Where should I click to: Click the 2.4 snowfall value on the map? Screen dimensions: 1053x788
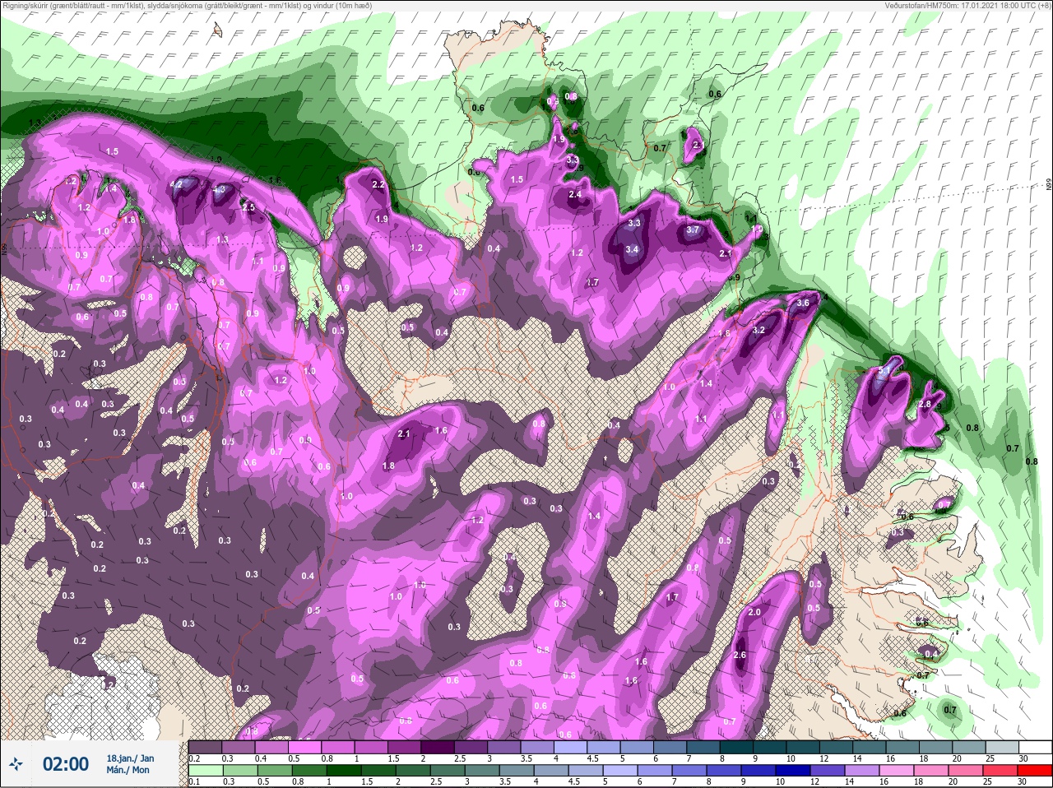[x=575, y=194]
